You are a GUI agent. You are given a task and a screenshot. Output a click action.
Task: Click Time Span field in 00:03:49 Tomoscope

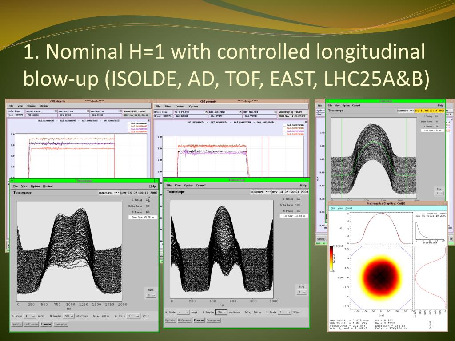pos(433,131)
